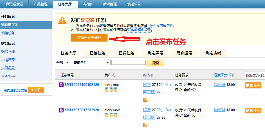Go to 后台管理 in top navigation

pos(110,4)
